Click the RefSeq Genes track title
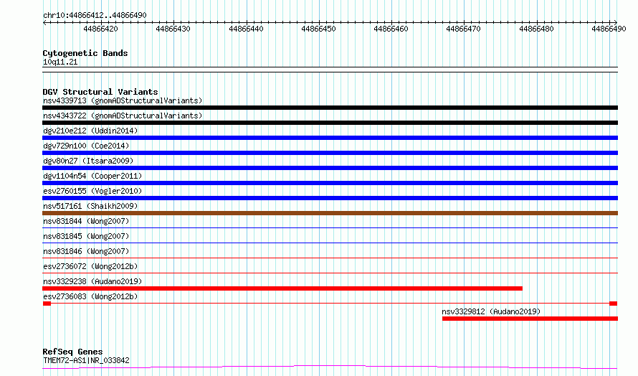The image size is (638, 376). coord(72,352)
